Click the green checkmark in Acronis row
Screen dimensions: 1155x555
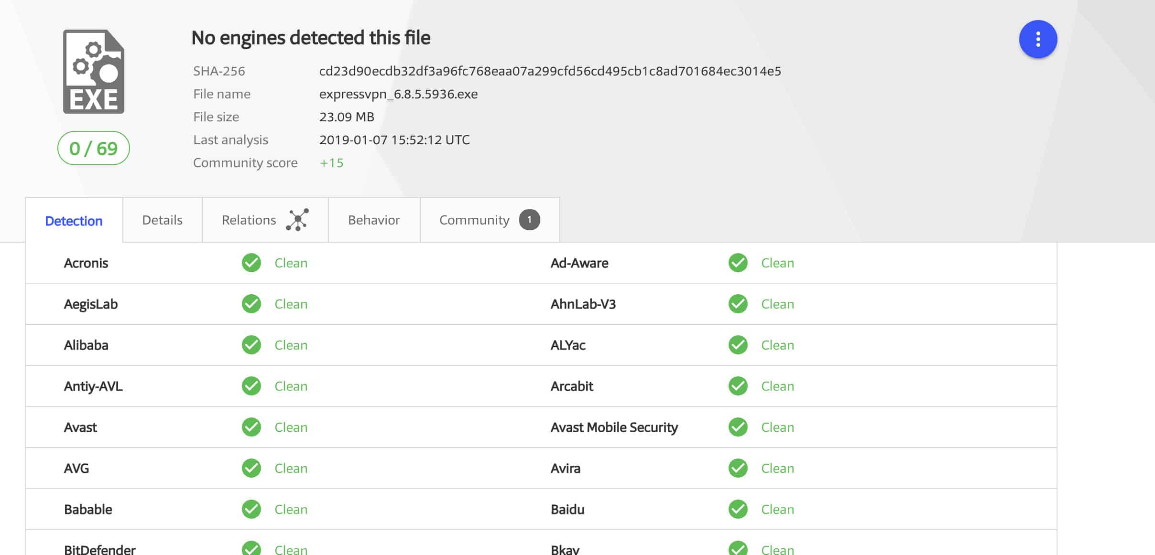(251, 263)
